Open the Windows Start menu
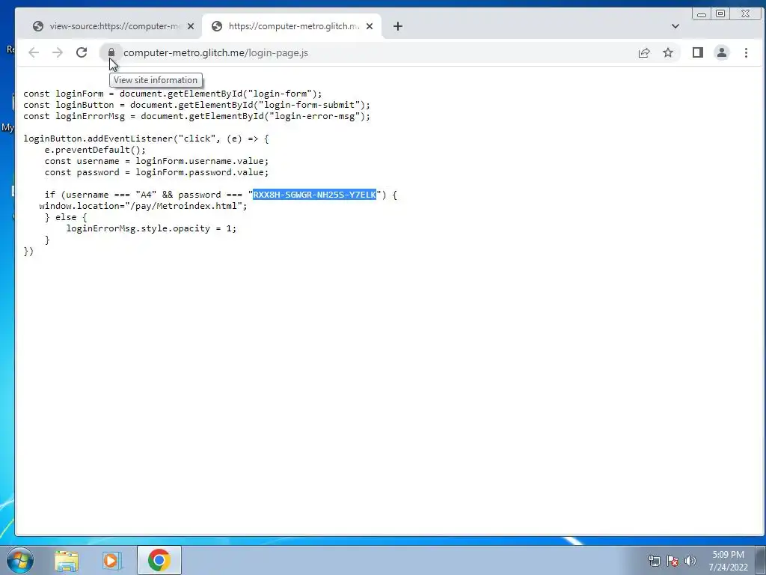This screenshot has width=766, height=575. 20,560
